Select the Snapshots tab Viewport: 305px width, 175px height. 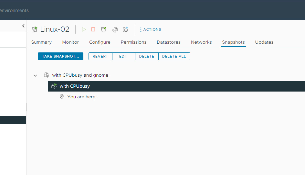[x=233, y=42]
